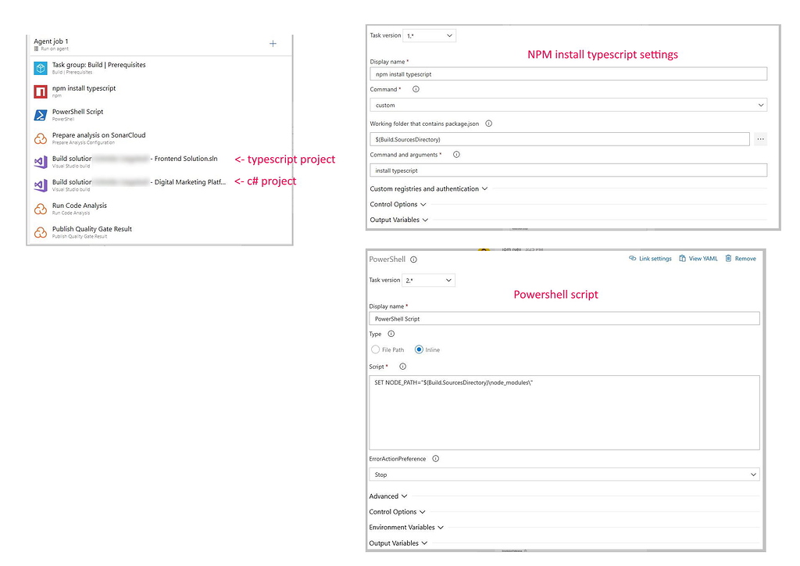Select the Build solution Frontend Solution.sln task
800x566 pixels.
161,162
